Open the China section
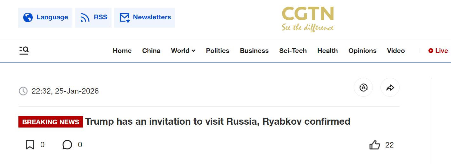 151,51
